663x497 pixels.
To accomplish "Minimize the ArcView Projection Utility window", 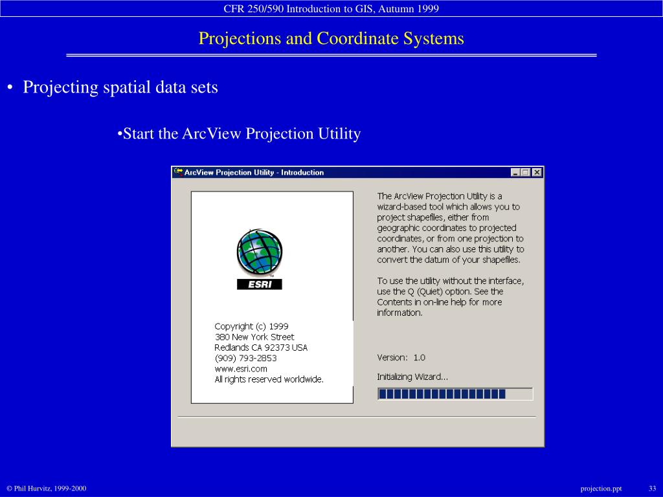I will (515, 172).
